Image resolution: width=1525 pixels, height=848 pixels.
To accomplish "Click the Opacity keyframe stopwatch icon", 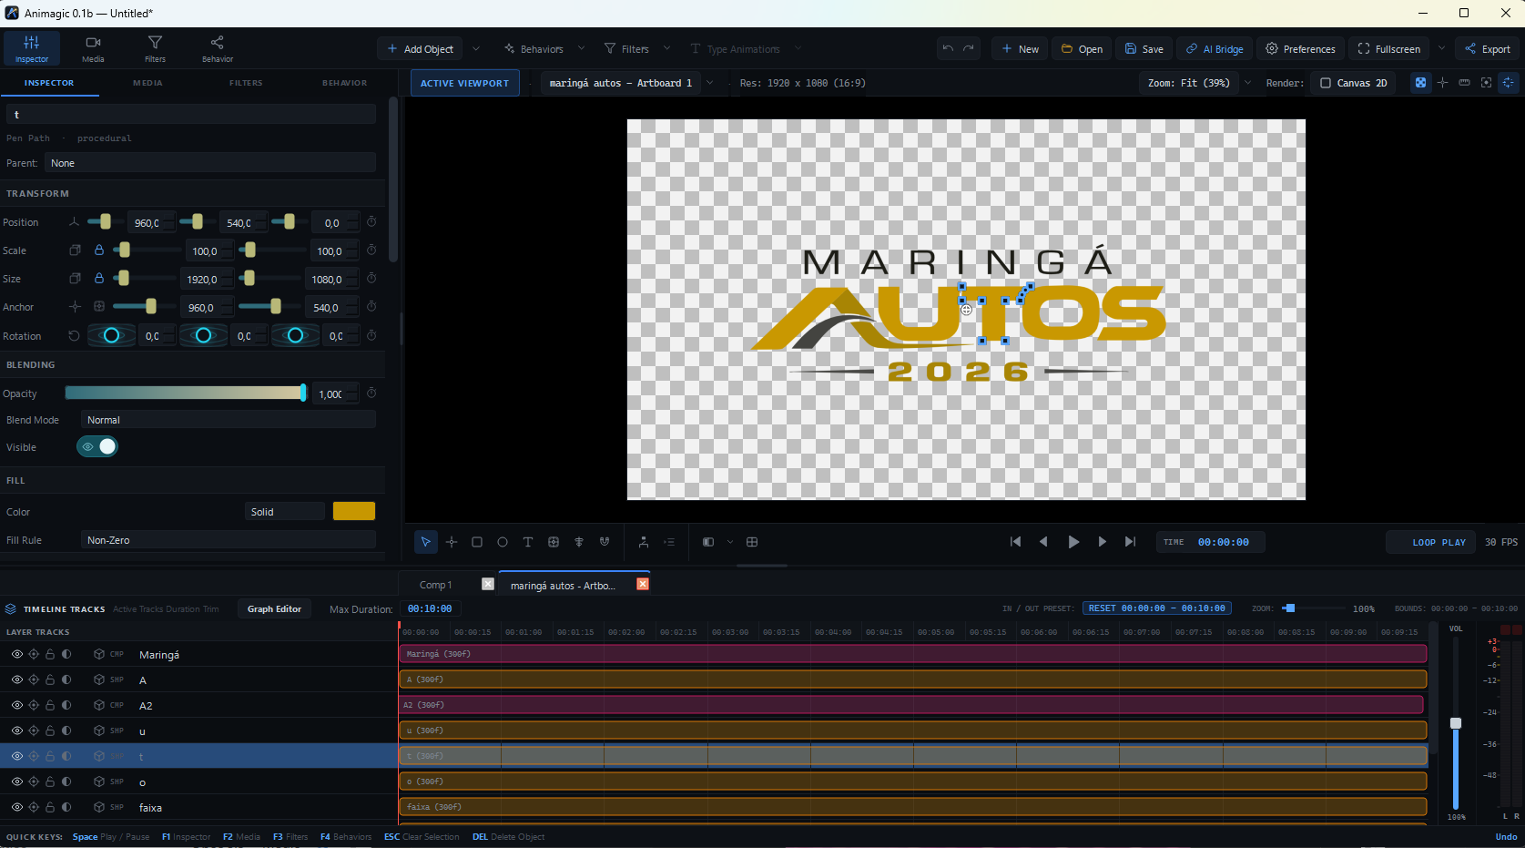I will point(371,393).
